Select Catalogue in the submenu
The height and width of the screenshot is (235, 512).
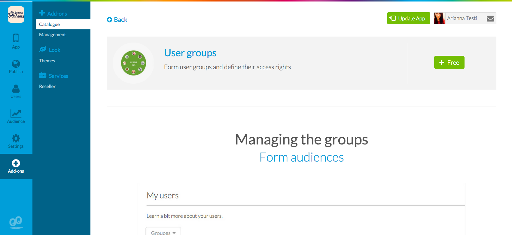click(50, 25)
